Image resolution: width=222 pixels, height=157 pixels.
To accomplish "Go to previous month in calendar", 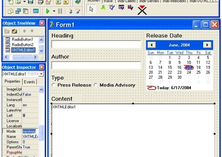I will [x=151, y=45].
